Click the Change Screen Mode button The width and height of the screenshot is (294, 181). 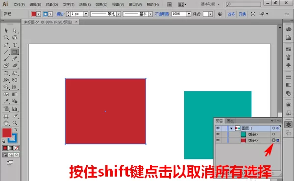pyautogui.click(x=10, y=162)
